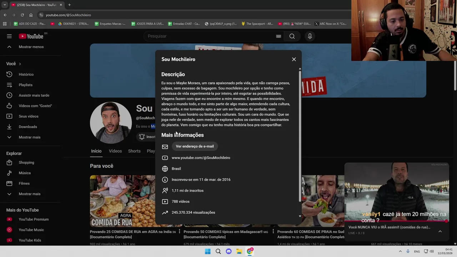Expand Mostrar mais under Downloads
The width and height of the screenshot is (457, 257).
[x=30, y=137]
